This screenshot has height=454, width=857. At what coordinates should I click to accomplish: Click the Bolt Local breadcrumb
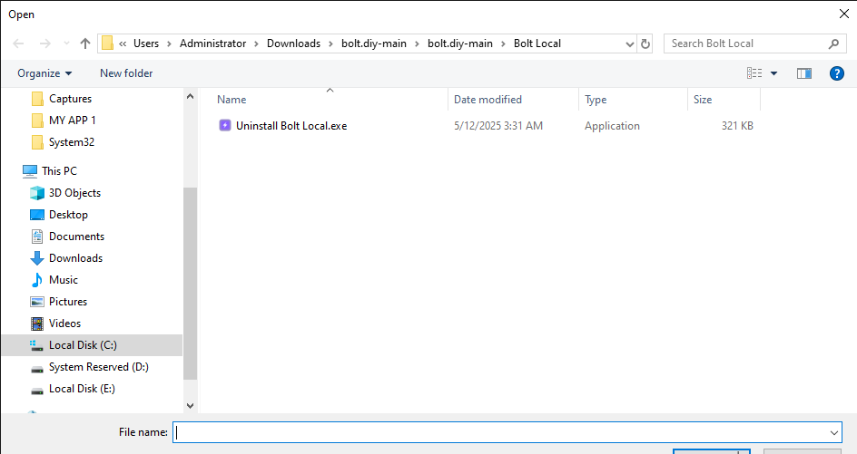[x=537, y=43]
